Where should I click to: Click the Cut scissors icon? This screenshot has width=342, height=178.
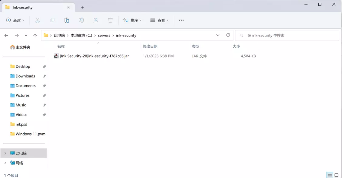click(x=38, y=20)
